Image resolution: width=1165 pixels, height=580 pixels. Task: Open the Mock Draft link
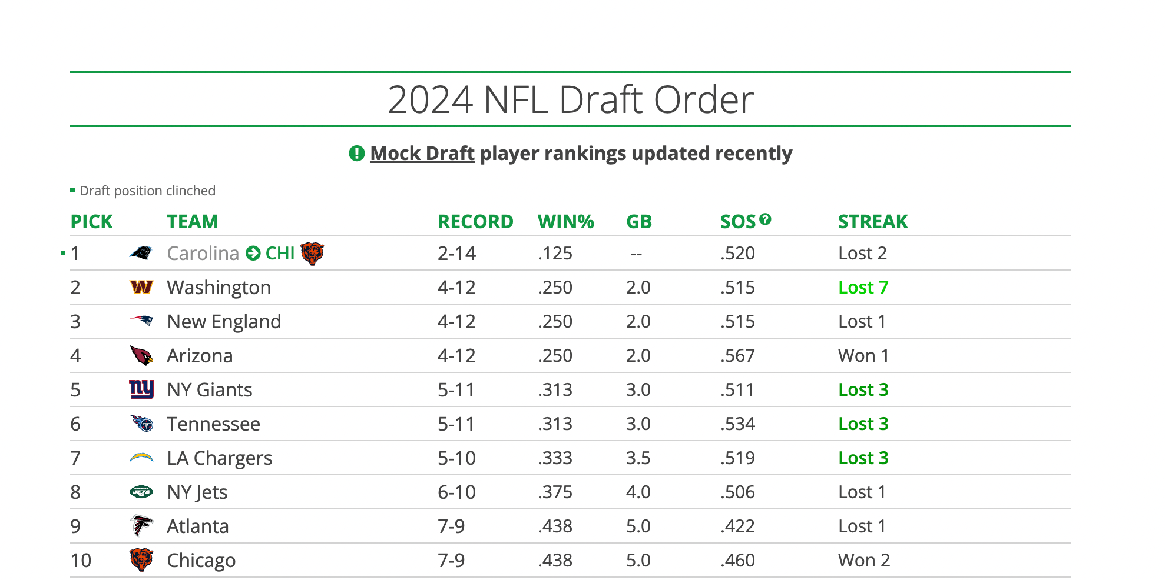pos(422,154)
